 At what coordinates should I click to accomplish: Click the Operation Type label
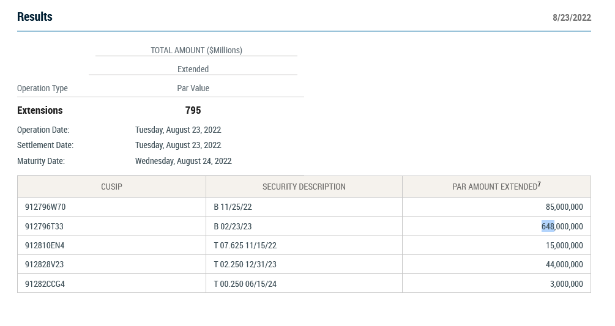pos(42,88)
